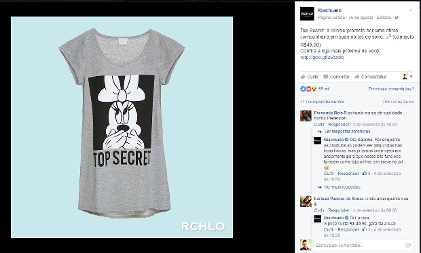Open Fernanda Reis profile name
The width and height of the screenshot is (421, 253).
[x=329, y=113]
